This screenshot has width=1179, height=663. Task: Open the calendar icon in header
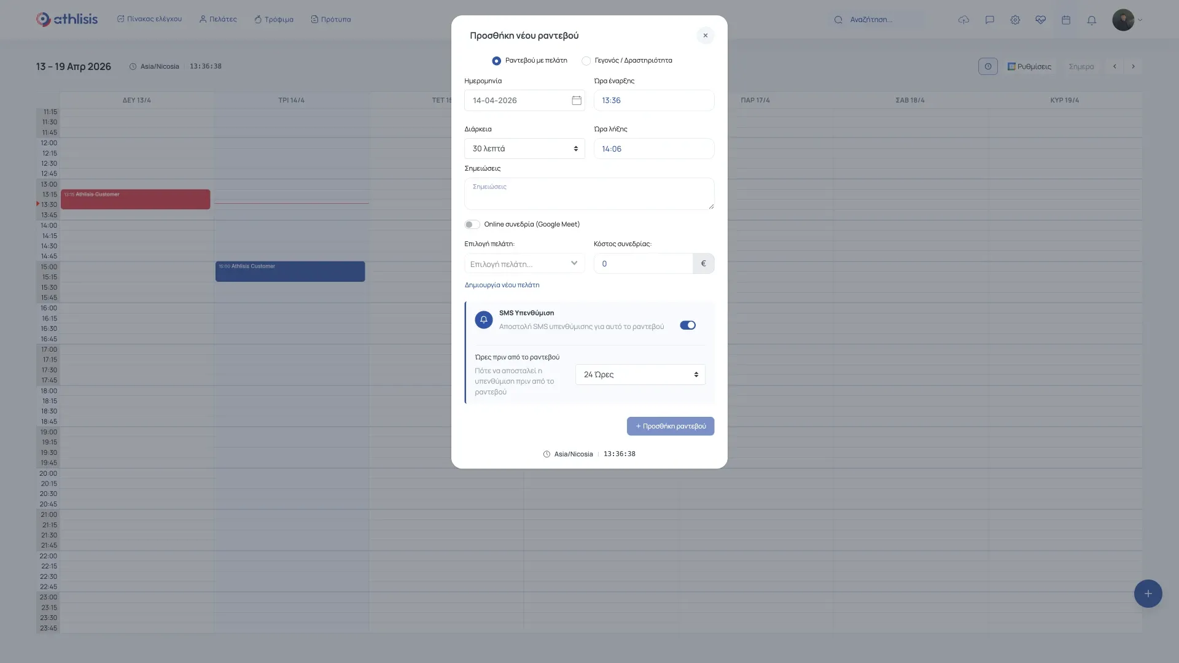click(1066, 20)
